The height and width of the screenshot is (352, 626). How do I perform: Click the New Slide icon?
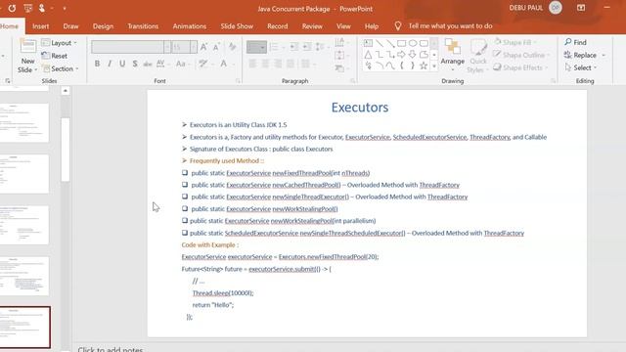[x=28, y=47]
